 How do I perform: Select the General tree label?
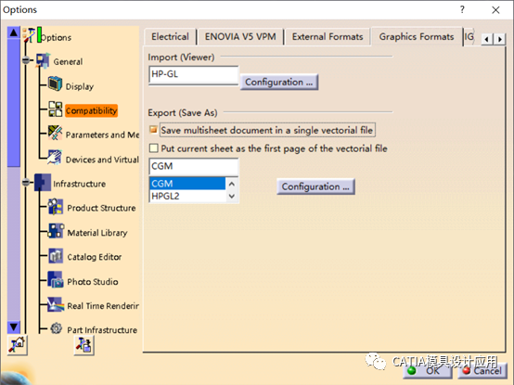pyautogui.click(x=68, y=61)
